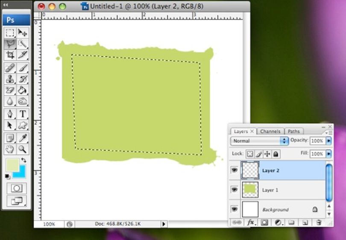Open the Normal blend mode dropdown
This screenshot has width=346, height=240.
(x=259, y=141)
